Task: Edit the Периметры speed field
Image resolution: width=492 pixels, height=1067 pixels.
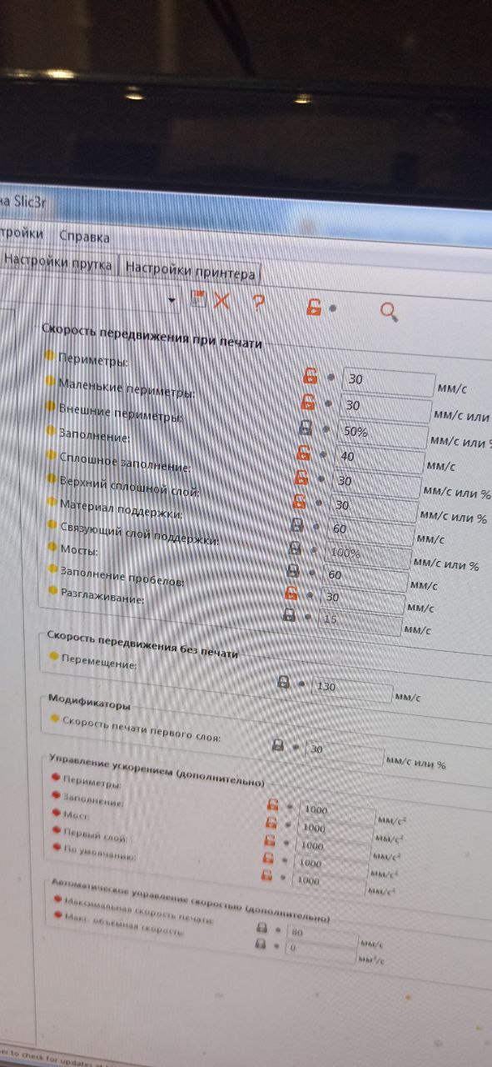Action: point(389,381)
